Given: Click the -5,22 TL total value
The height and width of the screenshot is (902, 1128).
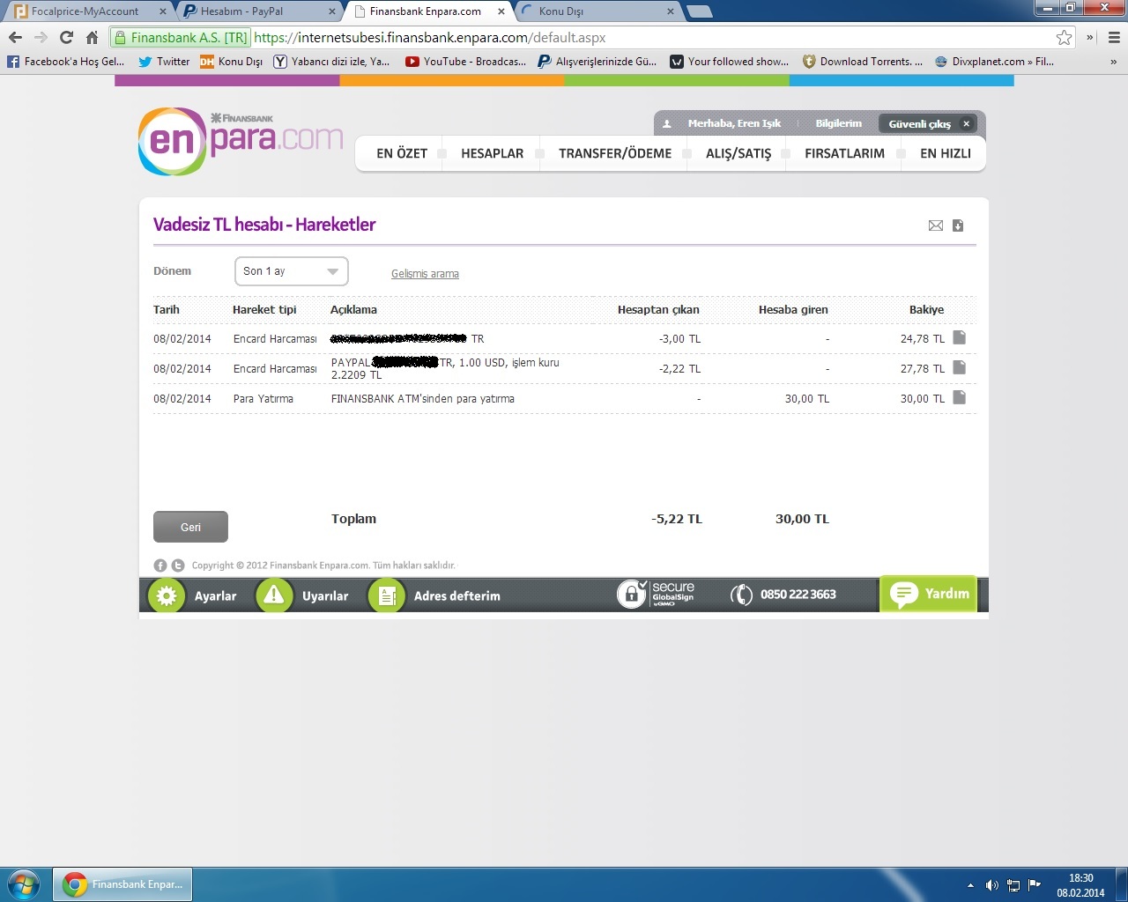Looking at the screenshot, I should tap(677, 519).
